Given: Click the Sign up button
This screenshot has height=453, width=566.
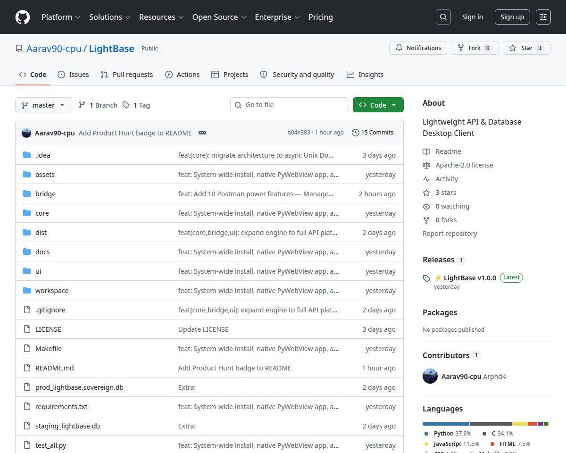Looking at the screenshot, I should tap(512, 17).
